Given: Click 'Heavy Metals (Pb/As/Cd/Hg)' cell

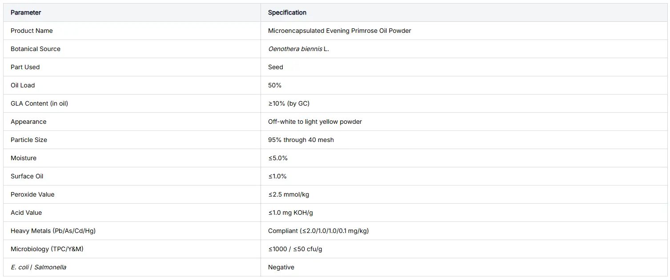Looking at the screenshot, I should [132, 231].
